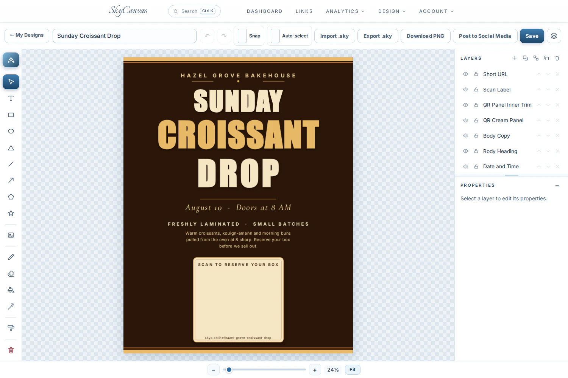Collapse the Properties panel
The width and height of the screenshot is (568, 378).
coord(557,186)
